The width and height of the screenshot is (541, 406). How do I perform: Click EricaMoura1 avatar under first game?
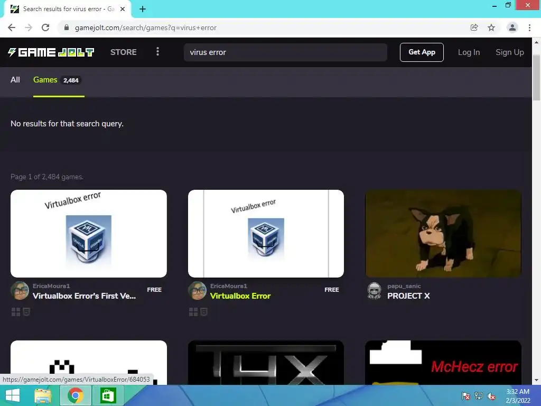20,291
